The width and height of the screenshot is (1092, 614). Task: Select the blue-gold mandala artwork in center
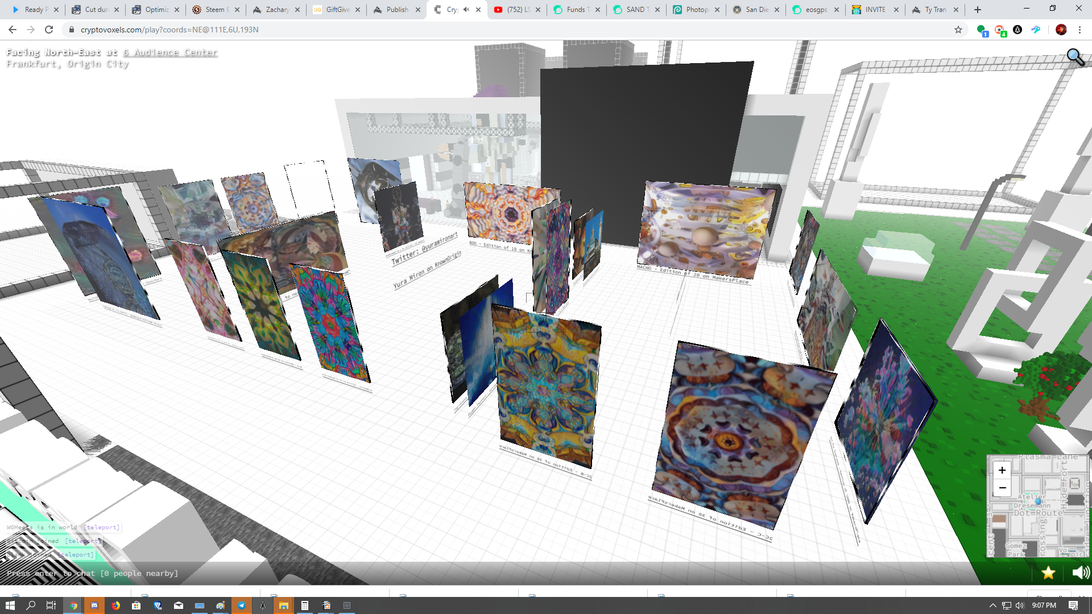click(546, 387)
